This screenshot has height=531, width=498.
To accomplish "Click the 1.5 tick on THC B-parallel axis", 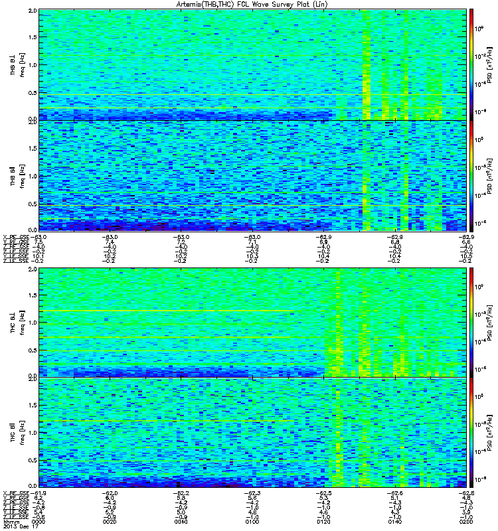I will click(x=33, y=405).
